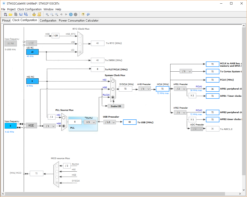Click the info binoculars toolbar icon

(x=88, y=14)
